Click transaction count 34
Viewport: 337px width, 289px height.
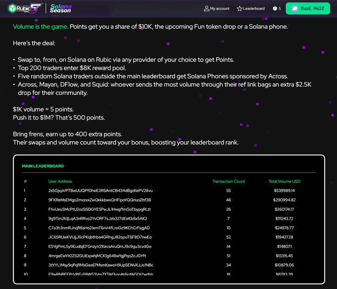pos(228,265)
